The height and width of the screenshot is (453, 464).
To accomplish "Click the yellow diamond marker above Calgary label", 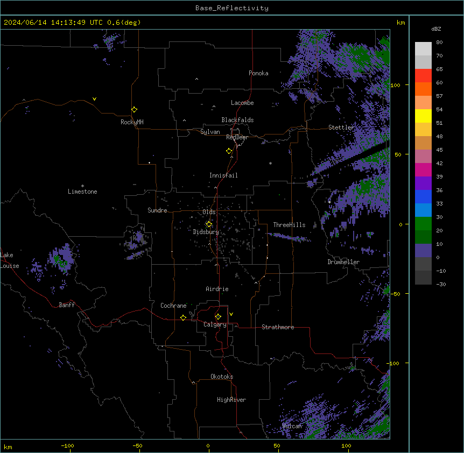I will coord(218,317).
